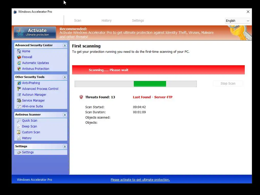260x195 pixels.
Task: Open Antivirus Protection link
Action: [x=36, y=69]
